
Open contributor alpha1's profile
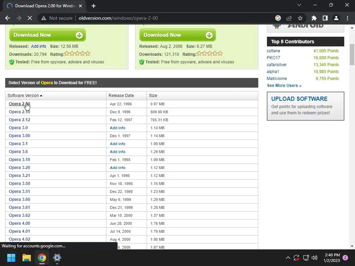pos(273,71)
